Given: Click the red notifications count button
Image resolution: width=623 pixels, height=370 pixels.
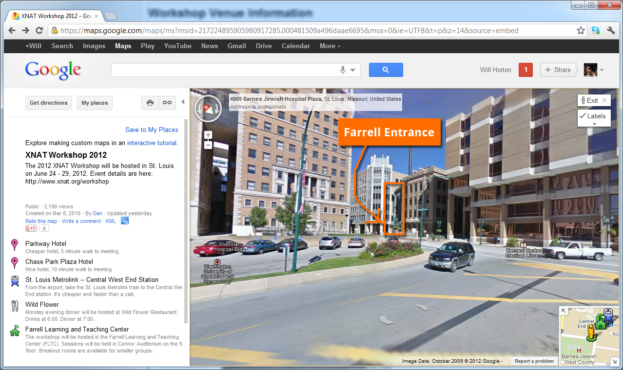Looking at the screenshot, I should 526,70.
